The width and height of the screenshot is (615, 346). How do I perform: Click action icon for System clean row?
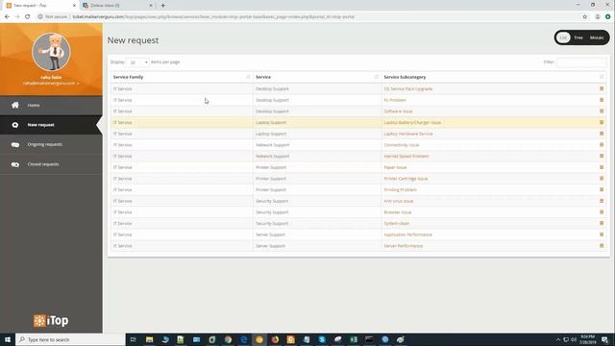[602, 223]
